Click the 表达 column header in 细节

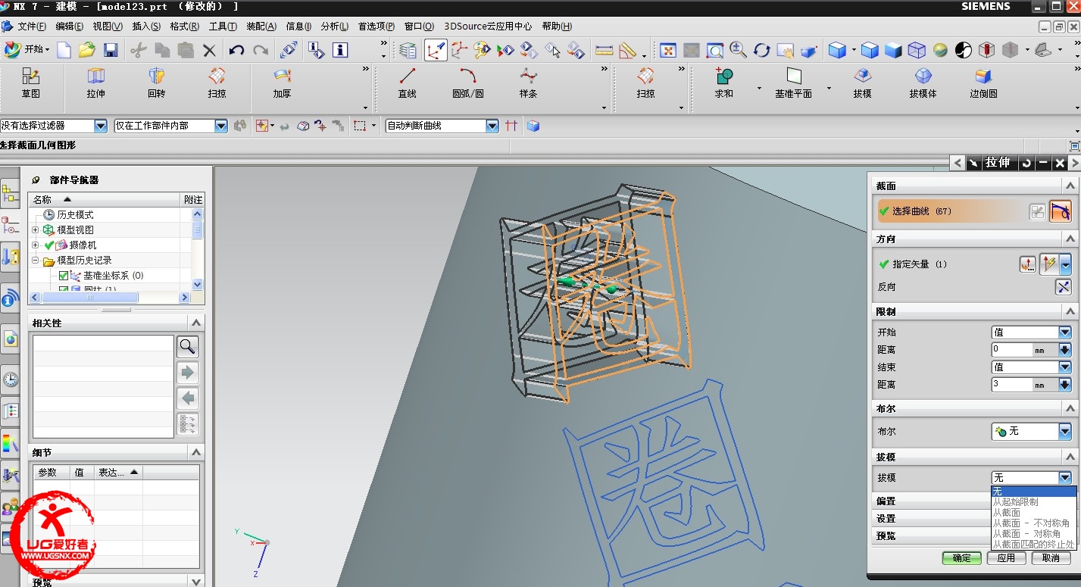(117, 472)
